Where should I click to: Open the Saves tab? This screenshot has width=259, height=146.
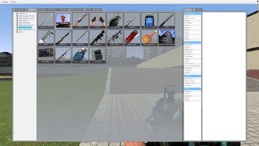pyautogui.click(x=97, y=10)
